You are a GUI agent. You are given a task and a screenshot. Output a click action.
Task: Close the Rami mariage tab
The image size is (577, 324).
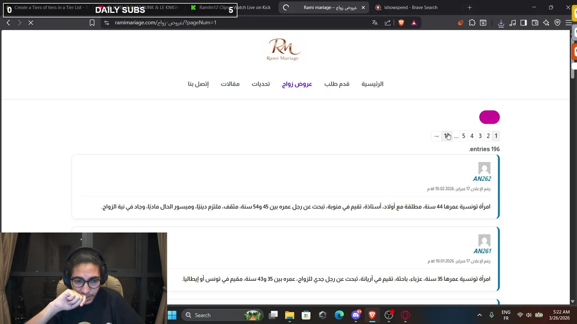tap(363, 7)
